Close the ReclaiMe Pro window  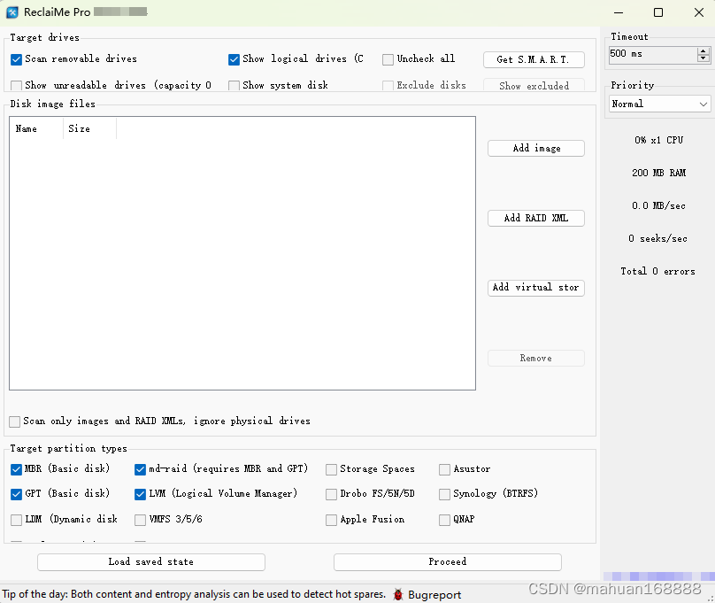tap(698, 12)
